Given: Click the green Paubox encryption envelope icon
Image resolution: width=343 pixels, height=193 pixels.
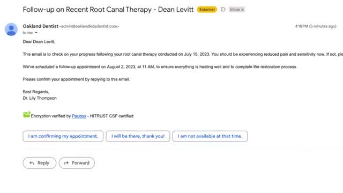Looking at the screenshot, I should (x=27, y=115).
